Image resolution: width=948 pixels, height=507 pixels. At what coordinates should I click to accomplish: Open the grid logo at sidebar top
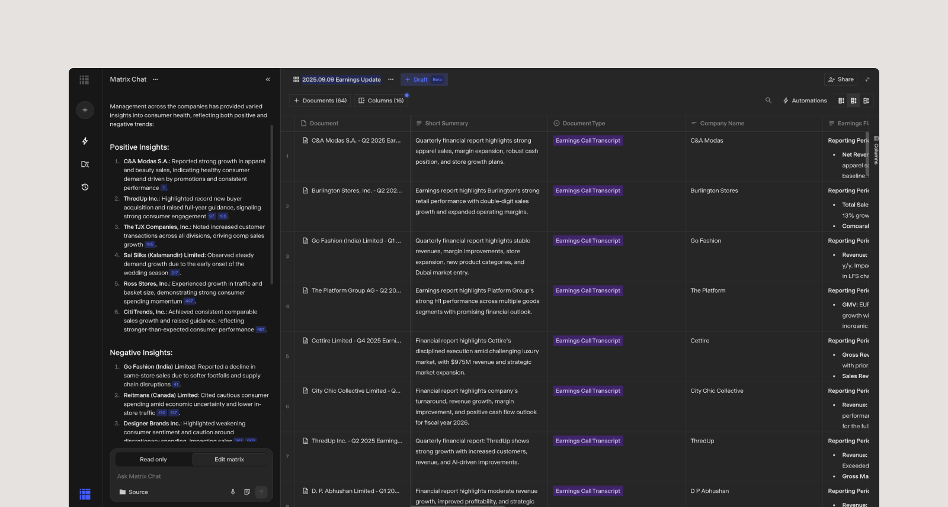(84, 79)
